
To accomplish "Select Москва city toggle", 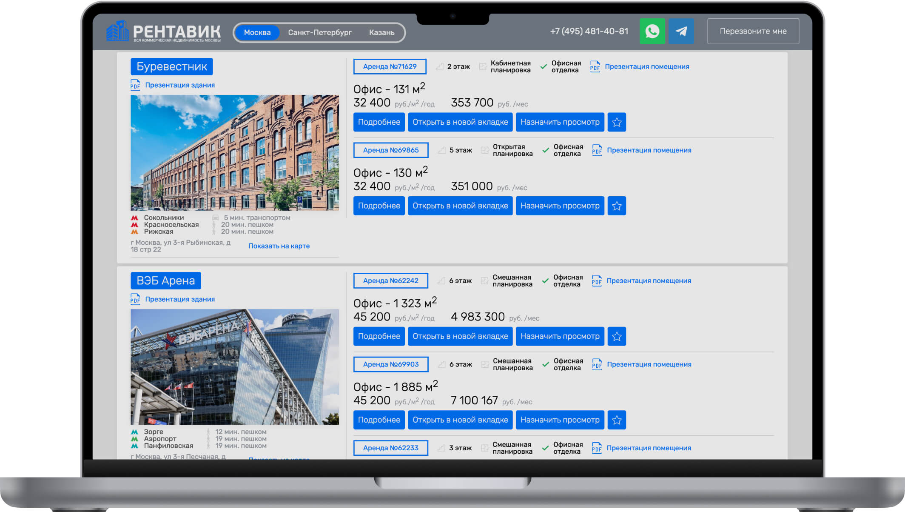I will [x=257, y=32].
